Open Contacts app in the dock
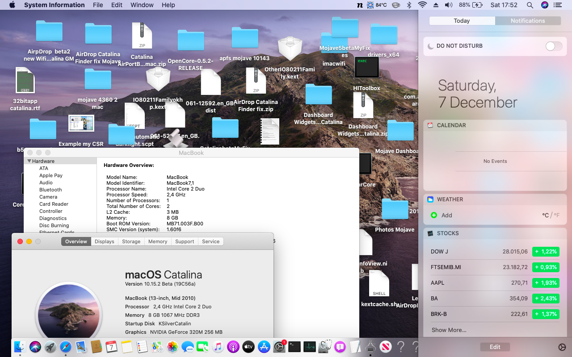The image size is (572, 357). click(x=96, y=346)
